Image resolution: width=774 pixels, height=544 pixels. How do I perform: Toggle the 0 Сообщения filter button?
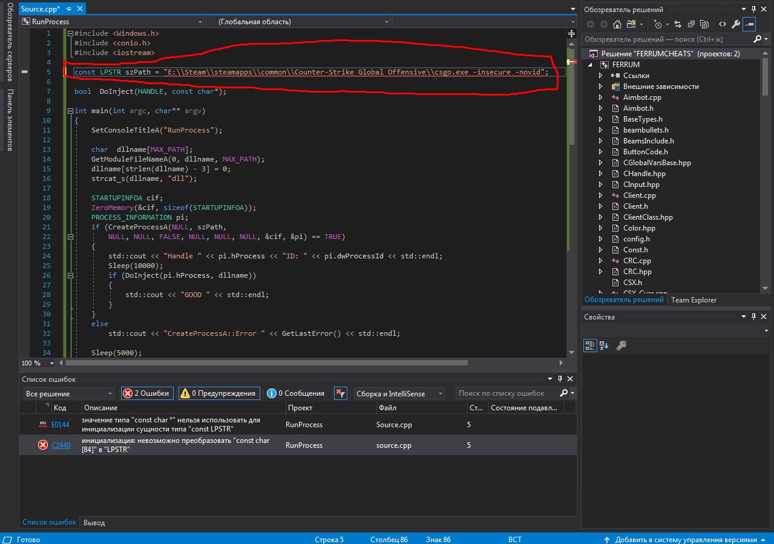point(295,393)
